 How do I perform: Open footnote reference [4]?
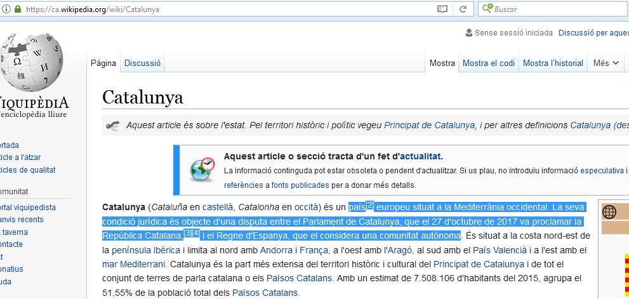[195, 233]
